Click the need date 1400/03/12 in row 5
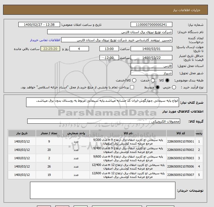The image size is (214, 207). (22, 175)
